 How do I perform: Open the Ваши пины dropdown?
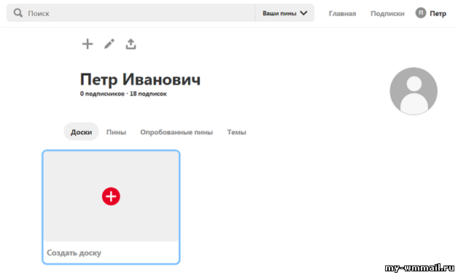click(x=284, y=13)
